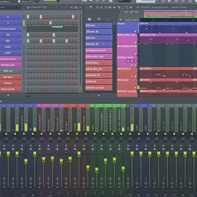
Task: Switch Channel rack to step sequencer view icon
Action: [x=76, y=7]
